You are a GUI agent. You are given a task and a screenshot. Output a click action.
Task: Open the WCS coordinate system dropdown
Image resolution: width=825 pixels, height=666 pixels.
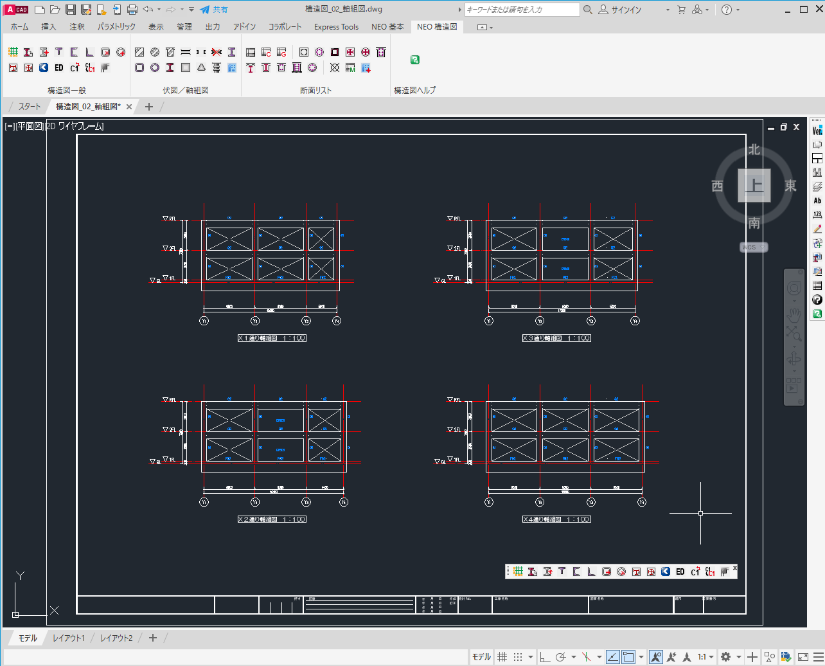754,248
